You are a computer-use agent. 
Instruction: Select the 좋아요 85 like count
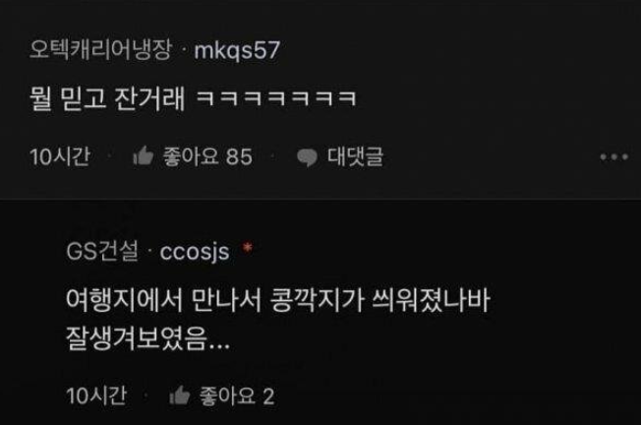pos(207,156)
